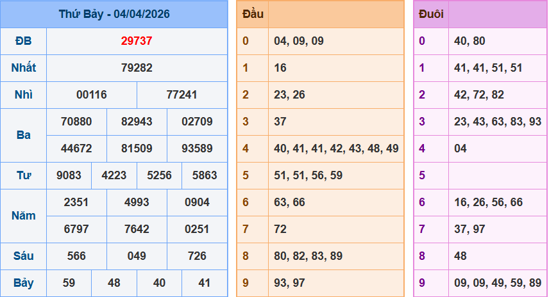Click the Đầu column header

click(x=253, y=14)
